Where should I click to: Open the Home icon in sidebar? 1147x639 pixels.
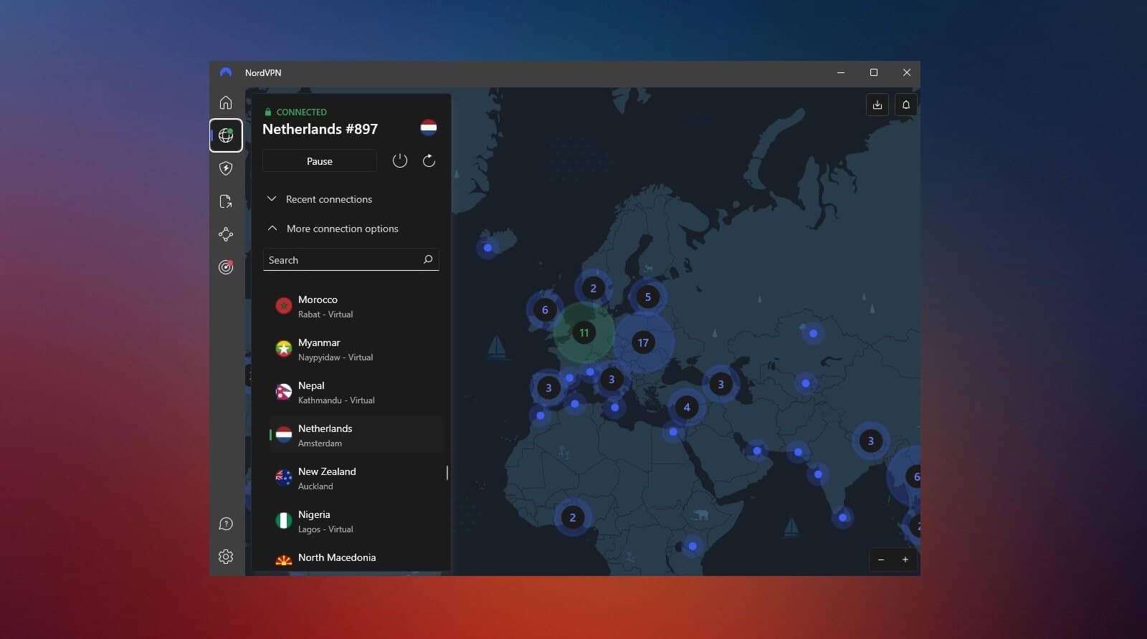(x=226, y=102)
